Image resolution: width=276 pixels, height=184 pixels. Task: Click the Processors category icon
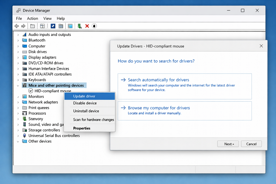pos(24,113)
